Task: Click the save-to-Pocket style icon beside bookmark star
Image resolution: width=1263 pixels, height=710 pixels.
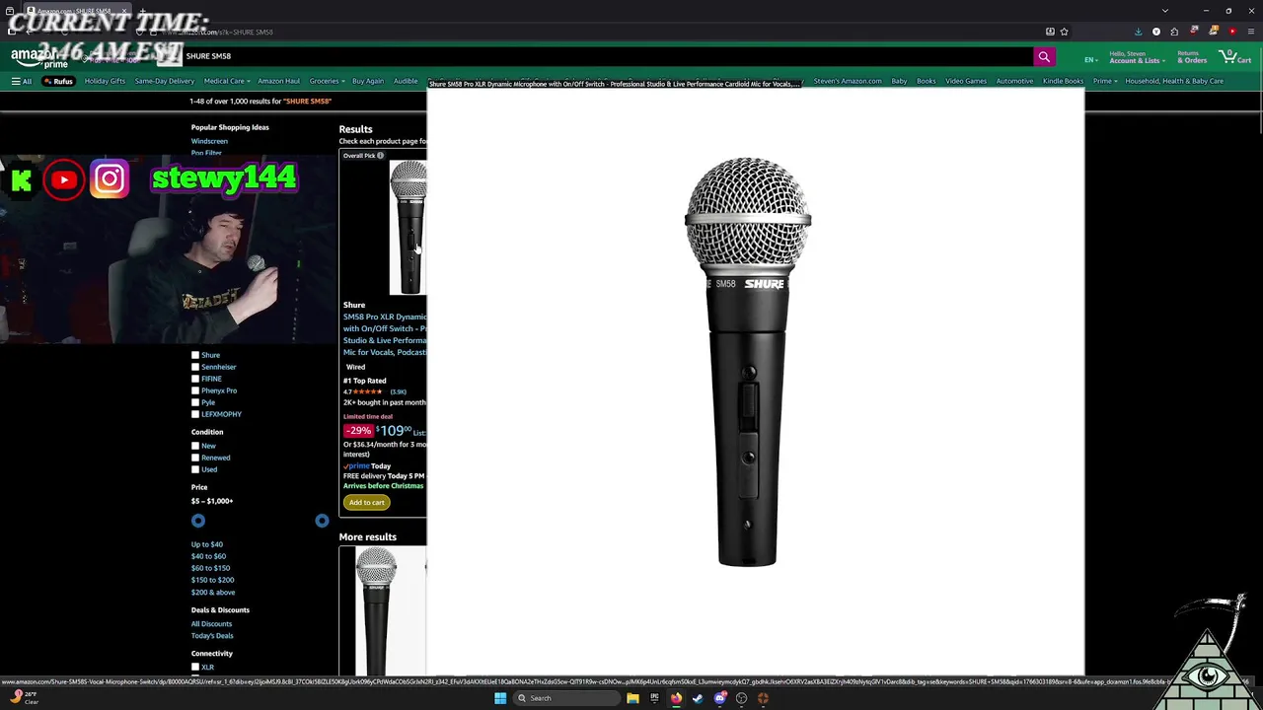Action: pos(1050,32)
